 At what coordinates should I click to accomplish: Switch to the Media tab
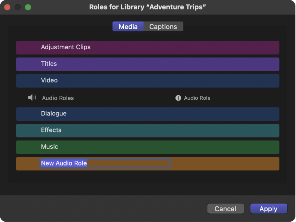[128, 26]
